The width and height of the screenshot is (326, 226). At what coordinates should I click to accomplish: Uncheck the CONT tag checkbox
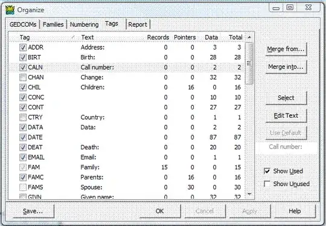point(23,108)
